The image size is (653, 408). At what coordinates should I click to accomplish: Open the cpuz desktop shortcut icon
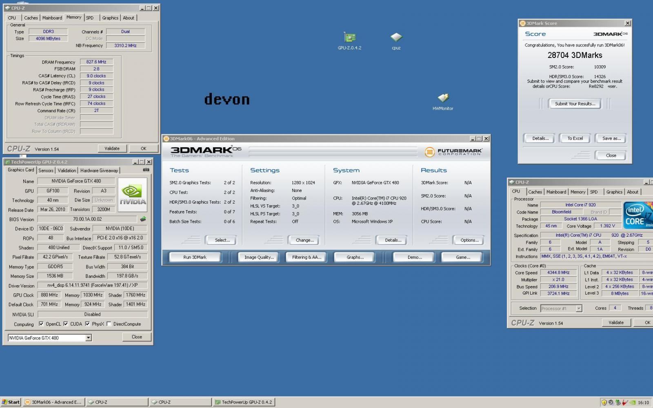(x=396, y=38)
